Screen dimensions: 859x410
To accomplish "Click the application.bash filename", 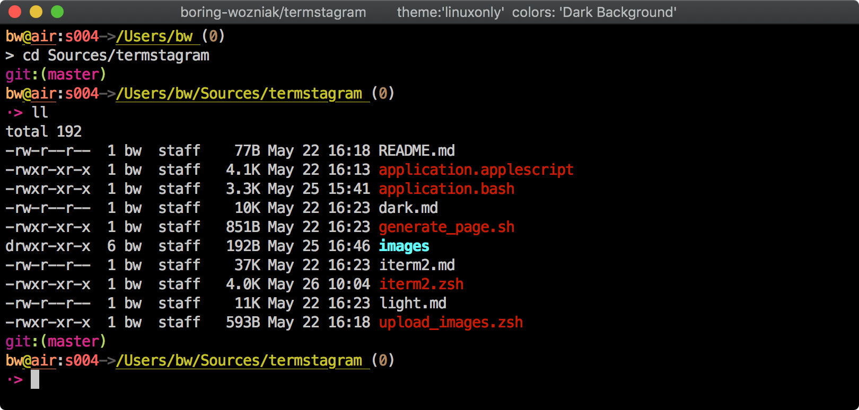I will [446, 189].
